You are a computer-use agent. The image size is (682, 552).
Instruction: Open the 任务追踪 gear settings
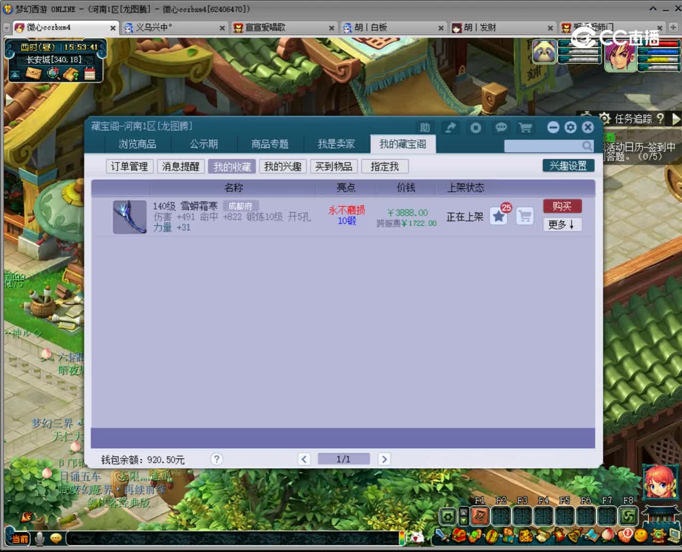(x=605, y=118)
